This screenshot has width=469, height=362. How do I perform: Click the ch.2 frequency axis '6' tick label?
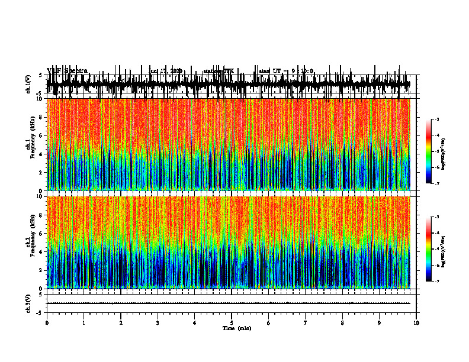(x=41, y=234)
